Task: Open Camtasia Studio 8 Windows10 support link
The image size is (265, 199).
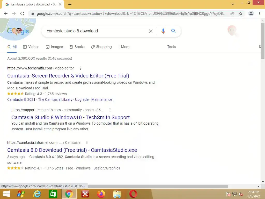Action: point(70,117)
